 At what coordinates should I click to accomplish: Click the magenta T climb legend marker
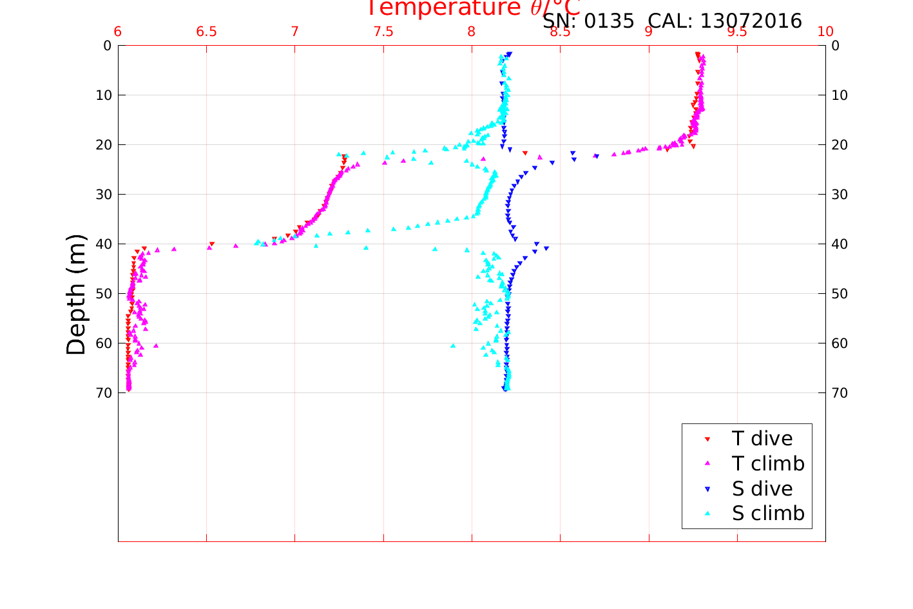pyautogui.click(x=707, y=464)
